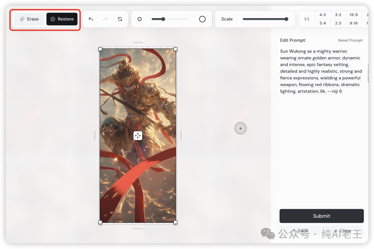Select the Restore tool
This screenshot has height=249, width=374.
[62, 19]
